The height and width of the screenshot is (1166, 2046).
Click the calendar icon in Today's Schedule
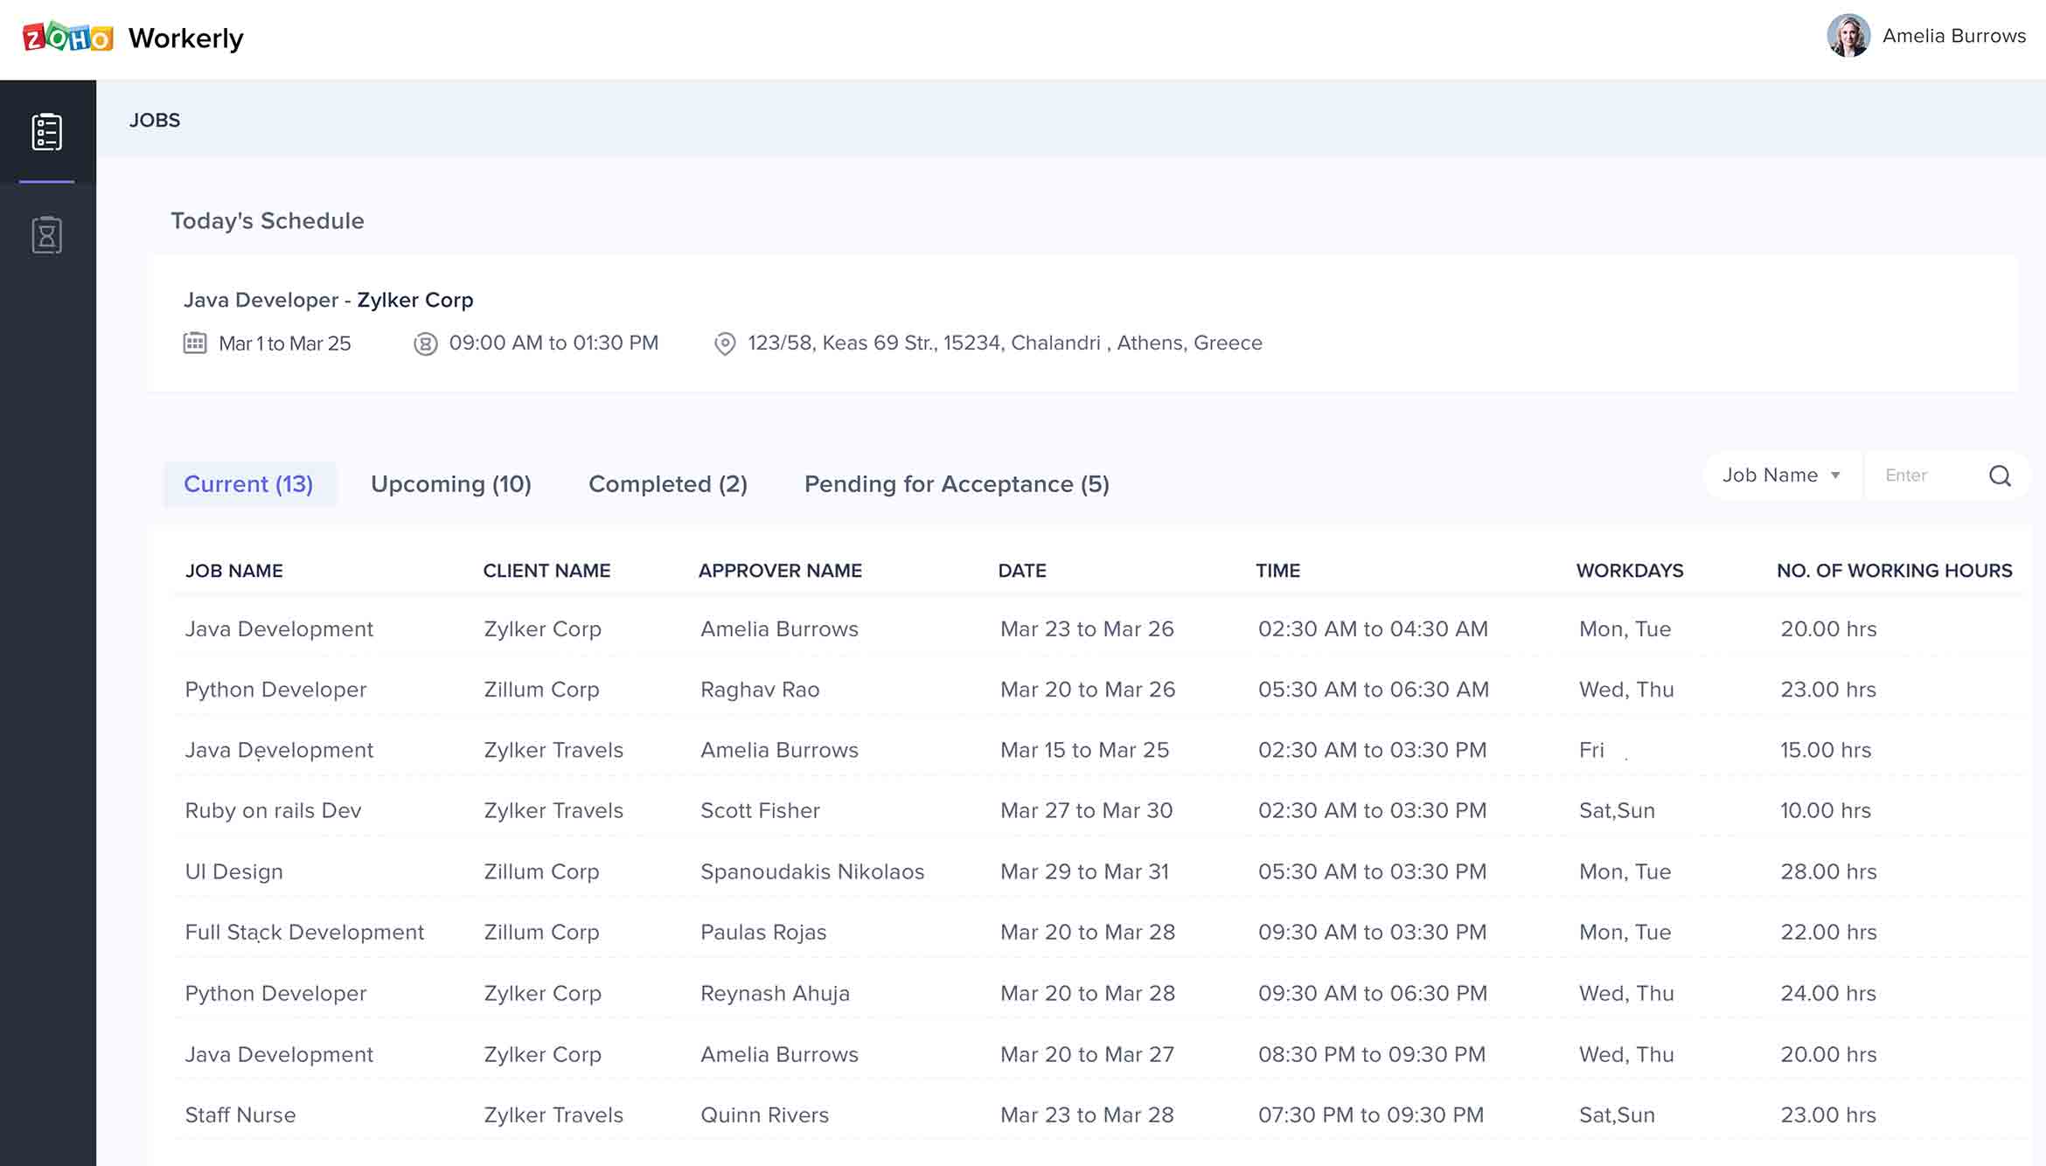(x=195, y=343)
